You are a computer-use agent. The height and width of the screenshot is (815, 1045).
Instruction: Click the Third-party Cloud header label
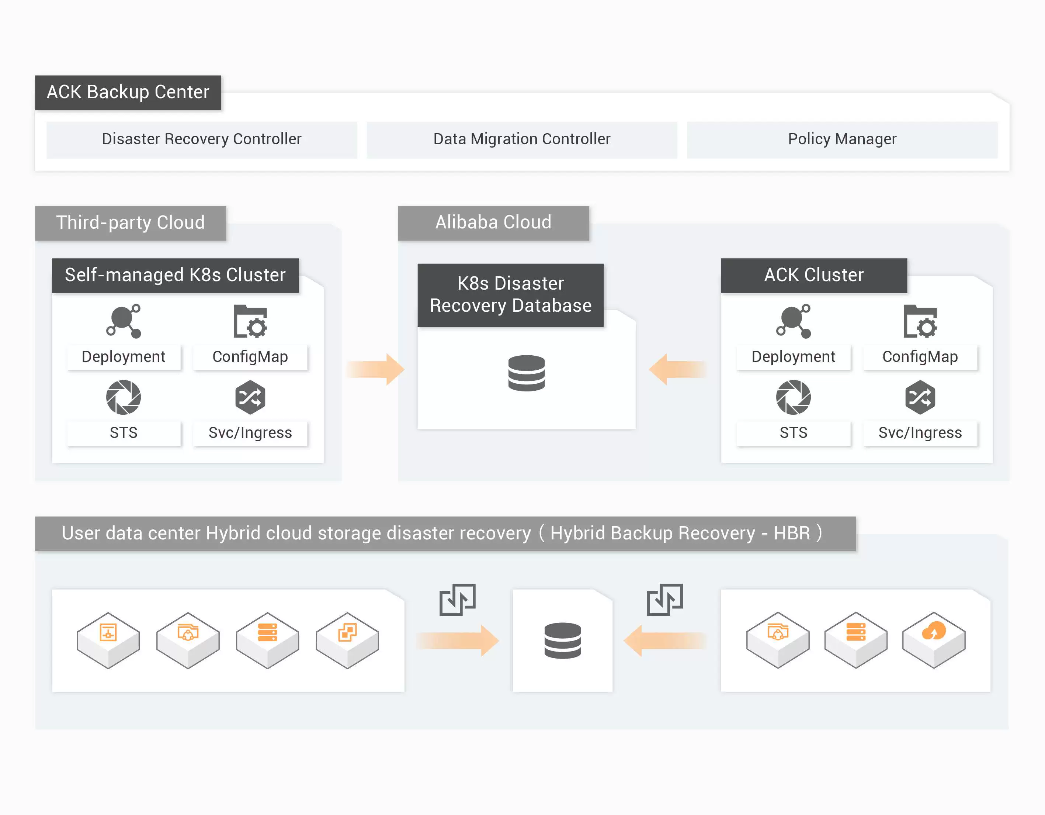coord(130,223)
